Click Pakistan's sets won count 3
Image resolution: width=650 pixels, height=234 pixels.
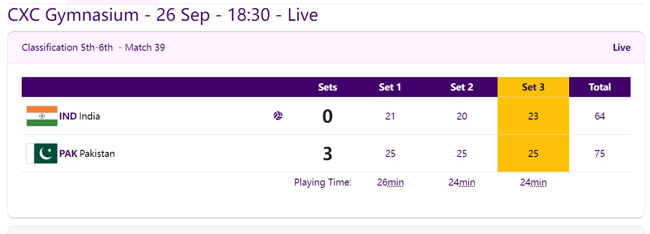[x=328, y=154]
